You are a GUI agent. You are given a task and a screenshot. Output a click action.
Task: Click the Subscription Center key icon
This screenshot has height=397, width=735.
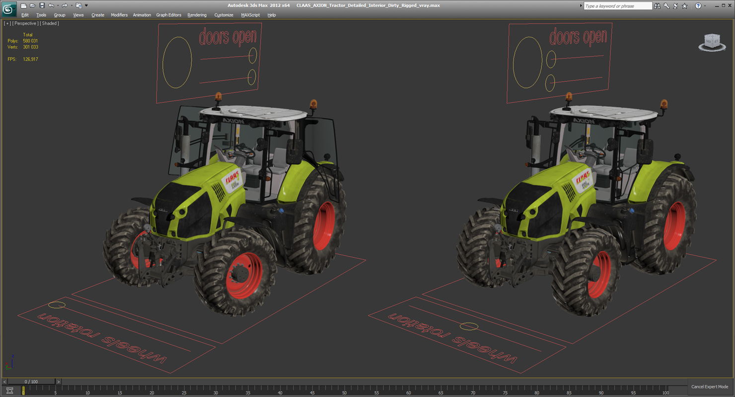[x=666, y=6]
